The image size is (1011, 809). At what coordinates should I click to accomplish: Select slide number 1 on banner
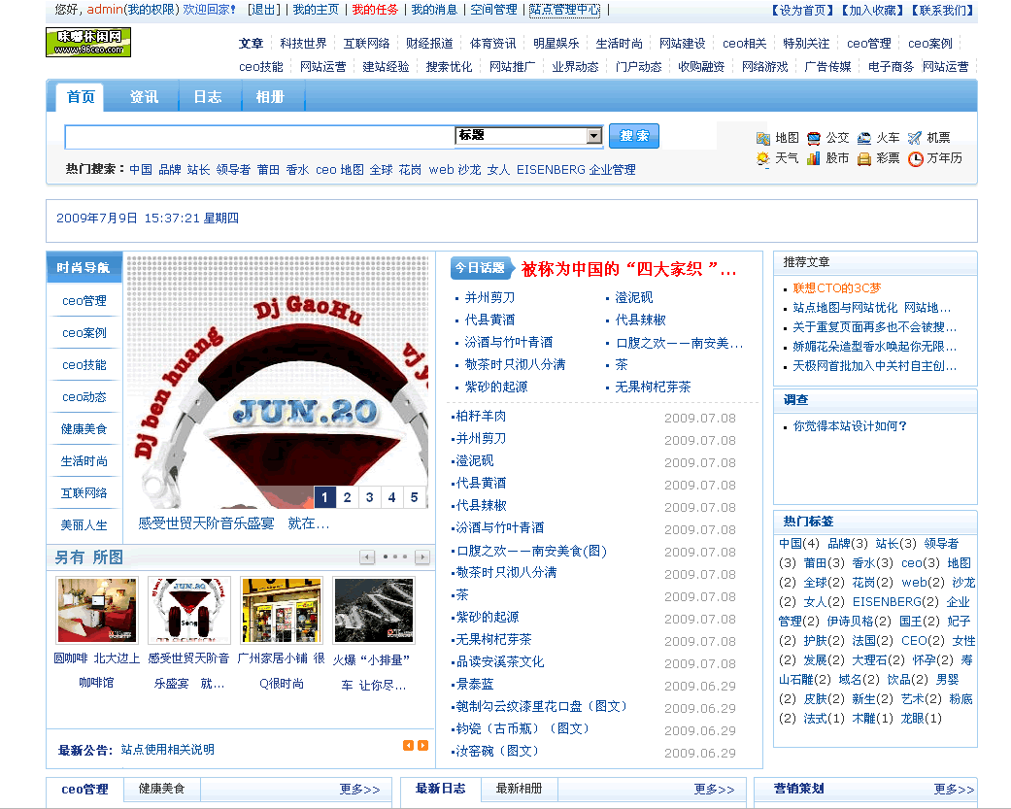325,497
